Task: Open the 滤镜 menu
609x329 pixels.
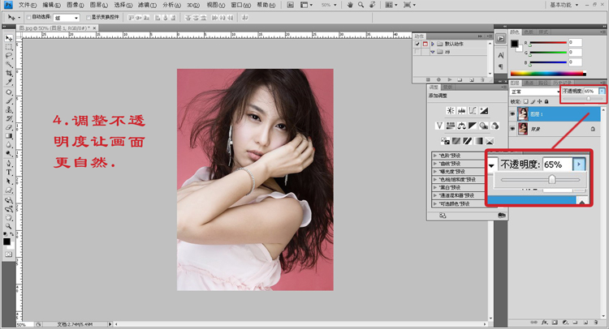Action: [145, 5]
